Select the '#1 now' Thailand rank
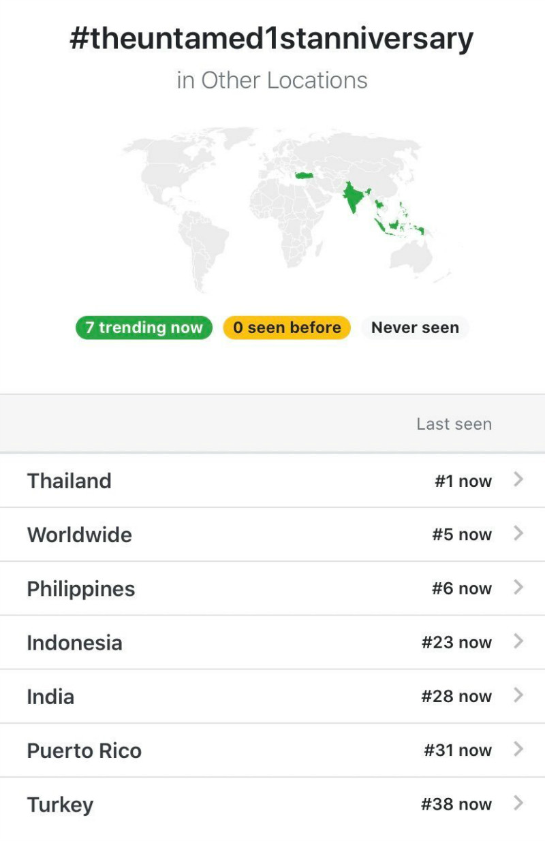The width and height of the screenshot is (545, 841). [x=463, y=481]
